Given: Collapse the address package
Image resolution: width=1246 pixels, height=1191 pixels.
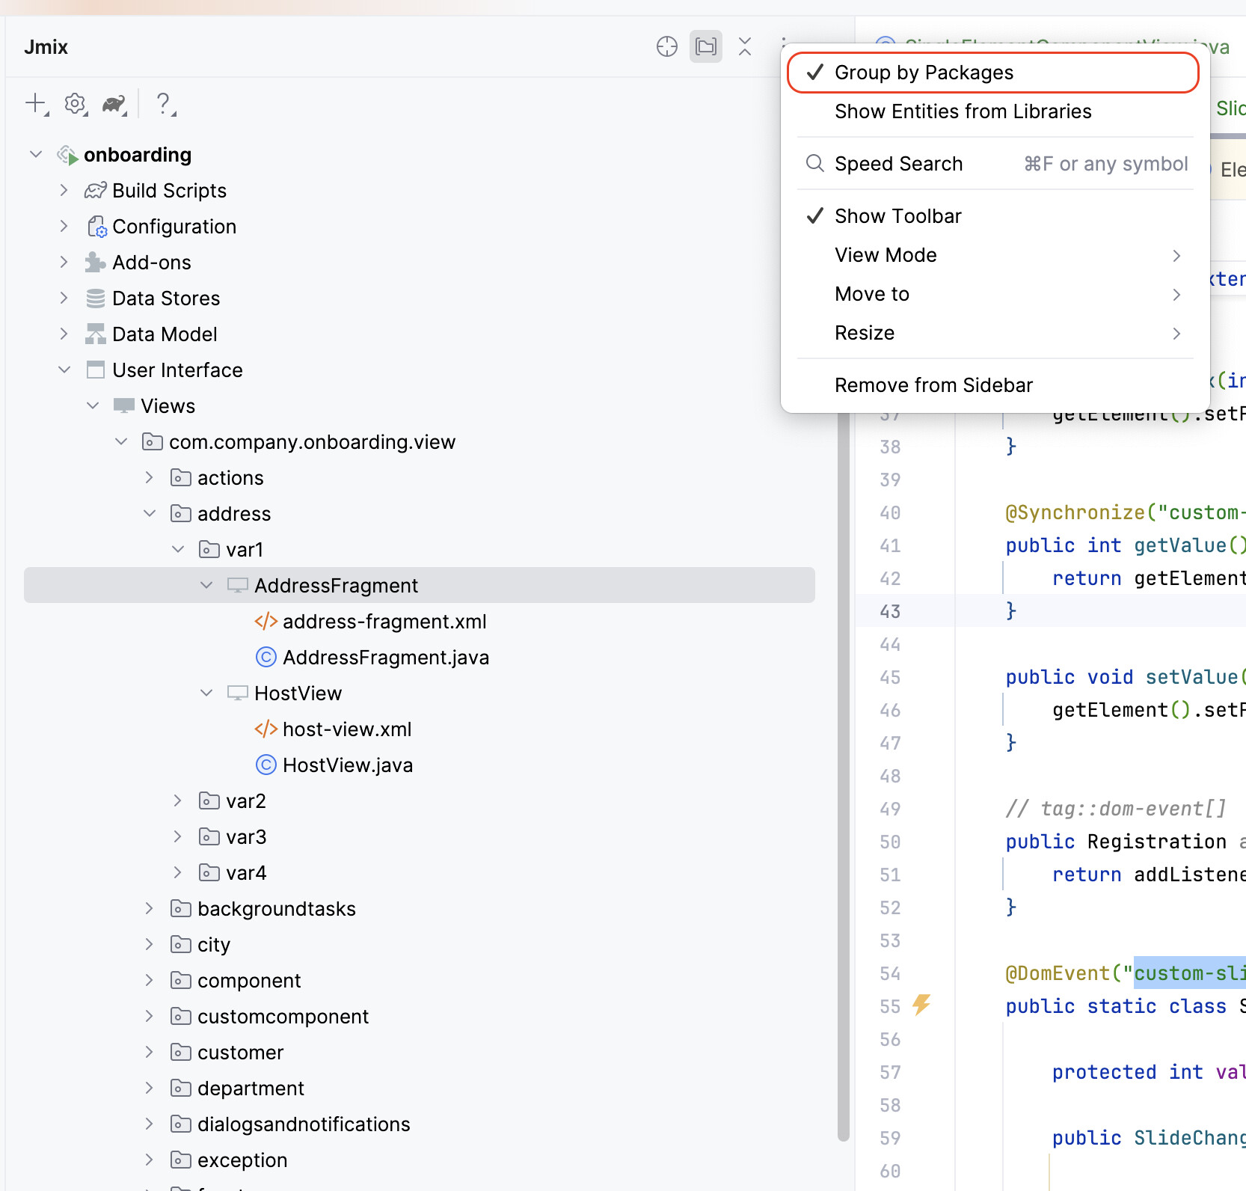Looking at the screenshot, I should (150, 514).
